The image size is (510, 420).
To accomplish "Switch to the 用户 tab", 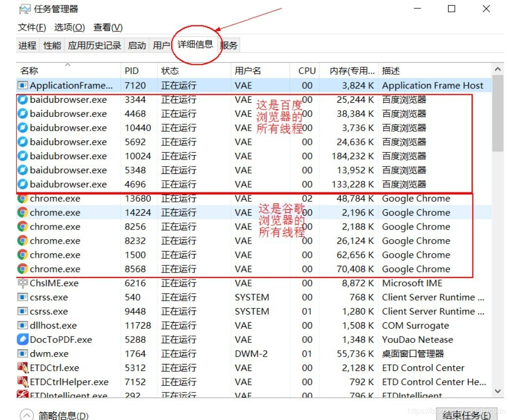I will point(161,45).
